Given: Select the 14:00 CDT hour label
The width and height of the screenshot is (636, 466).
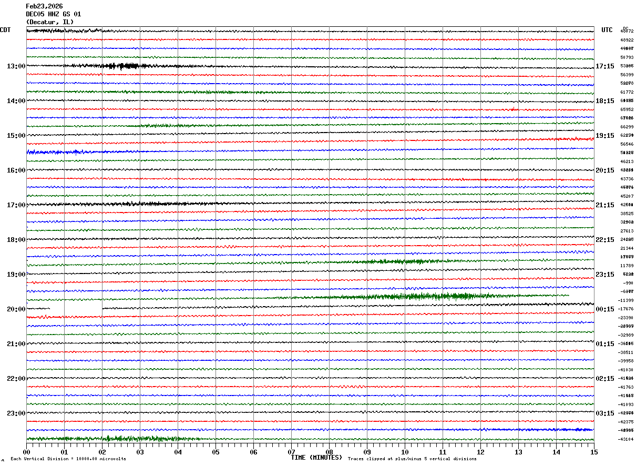Looking at the screenshot, I should coord(16,101).
